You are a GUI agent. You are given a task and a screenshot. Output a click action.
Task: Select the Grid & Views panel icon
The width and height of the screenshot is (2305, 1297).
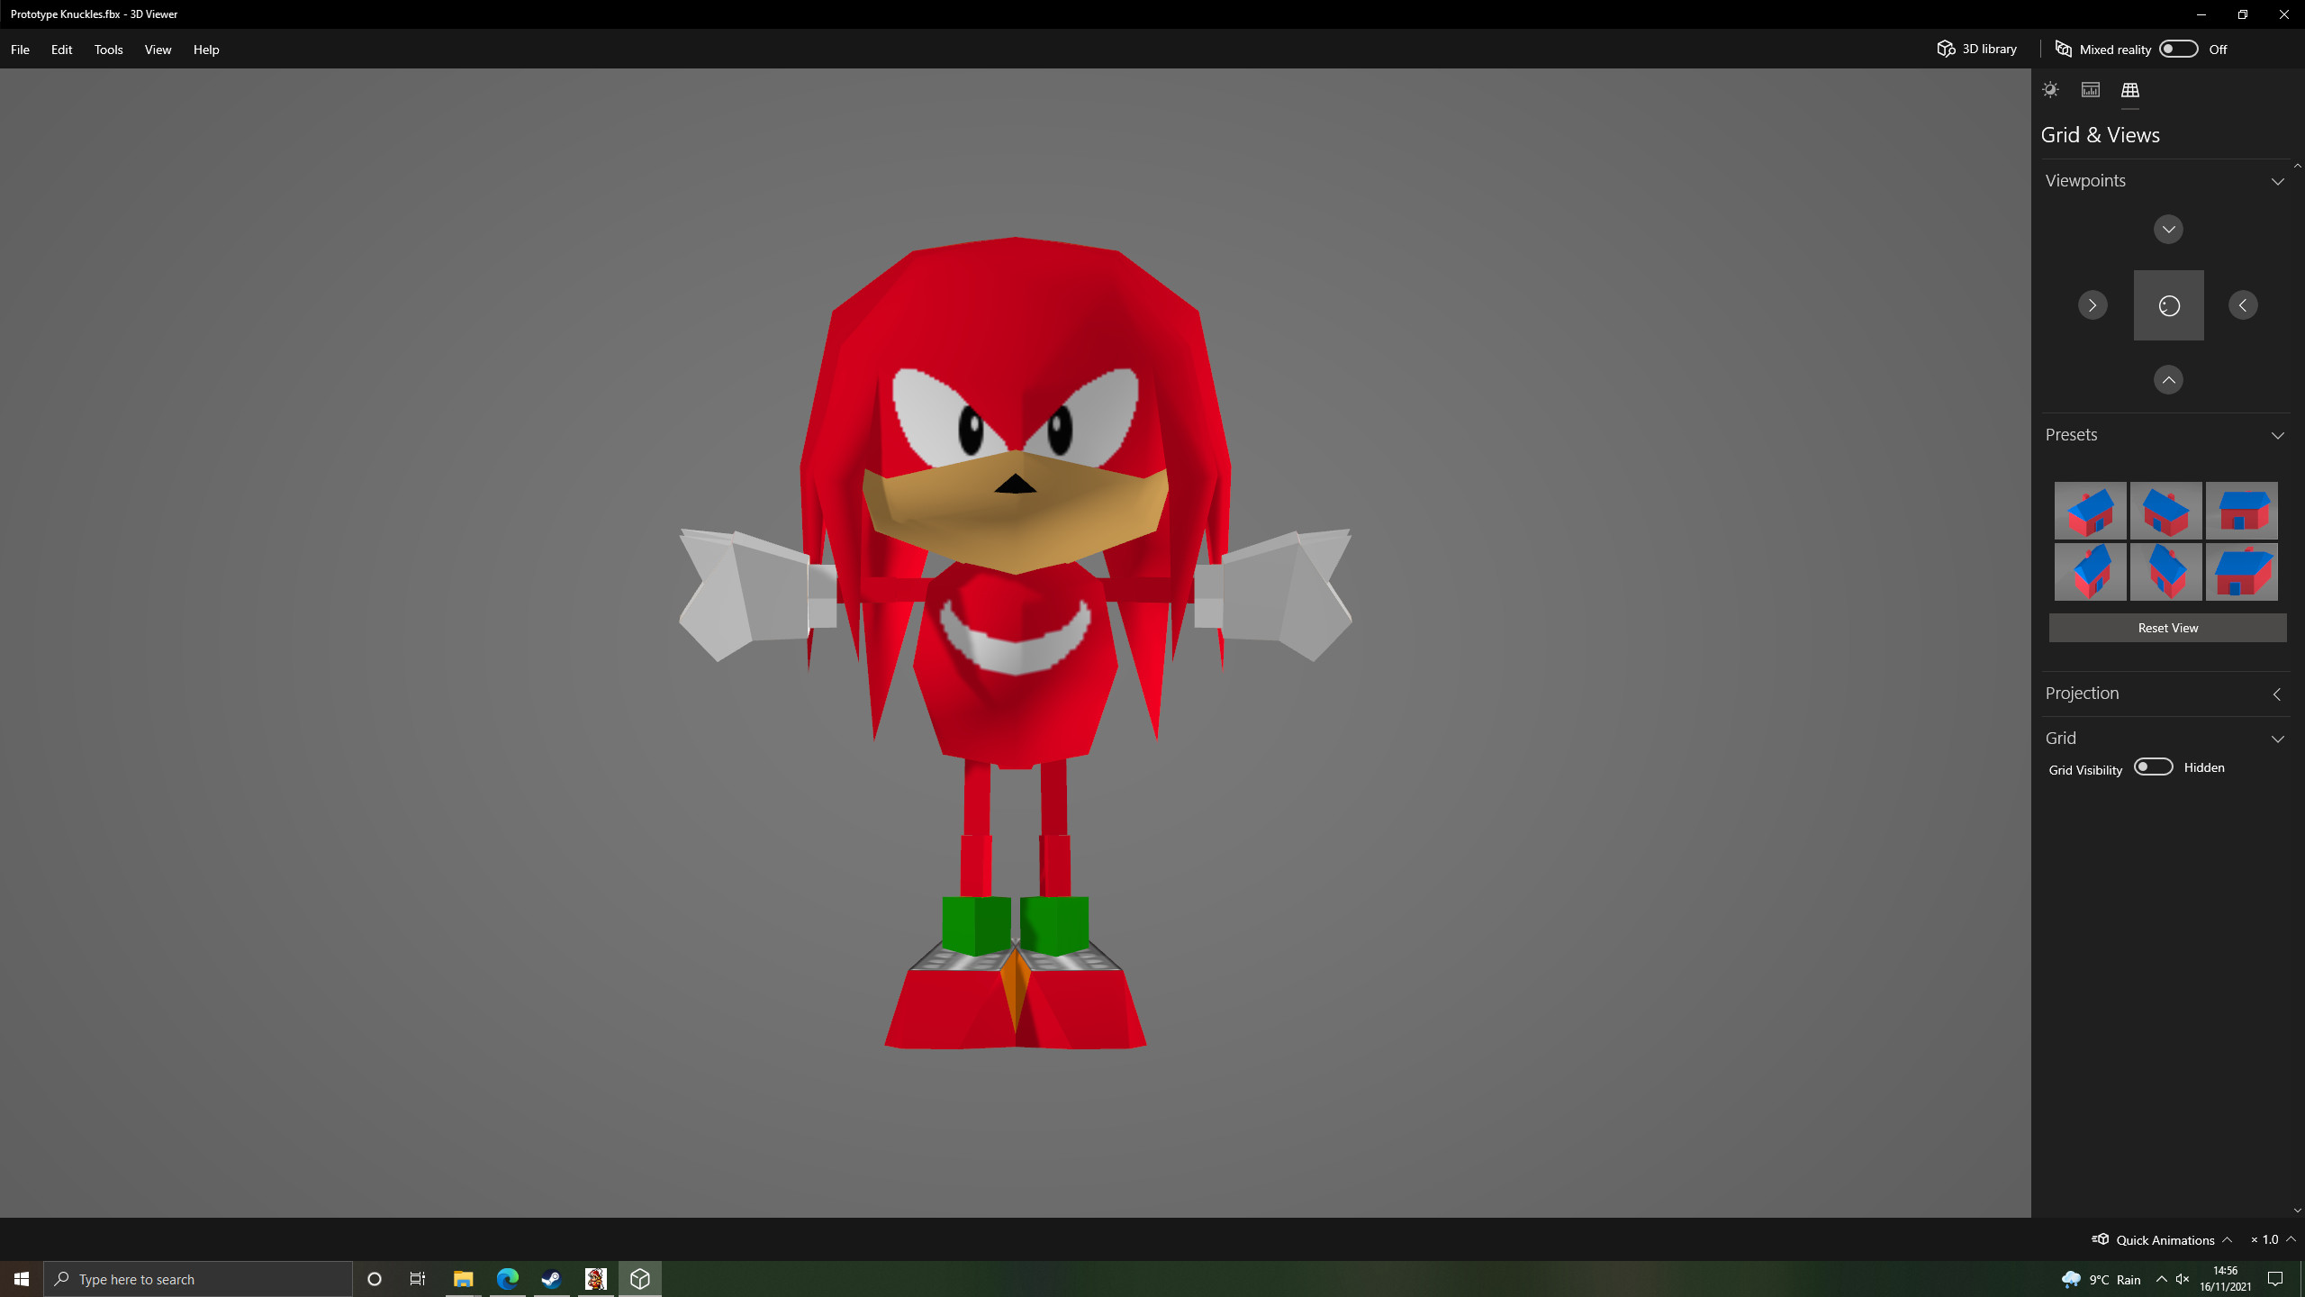2130,89
